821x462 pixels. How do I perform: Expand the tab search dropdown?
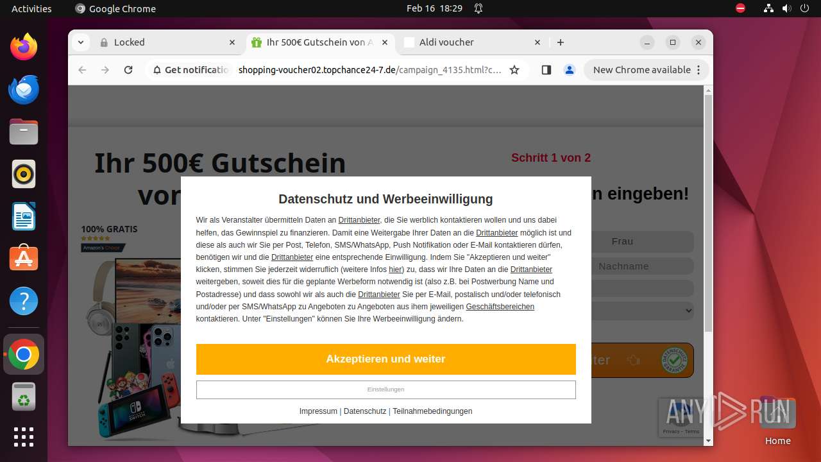click(80, 42)
